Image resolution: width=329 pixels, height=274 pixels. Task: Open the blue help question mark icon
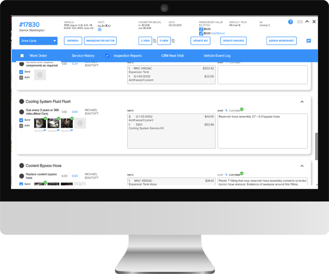[291, 22]
